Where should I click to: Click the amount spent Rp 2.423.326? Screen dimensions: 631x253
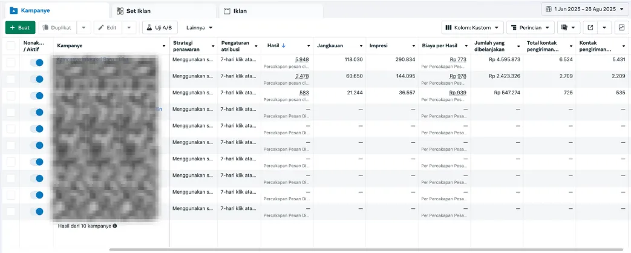click(505, 76)
